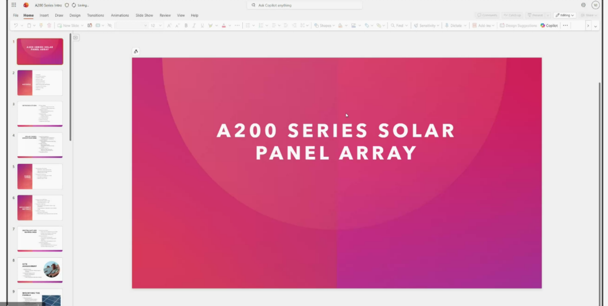Open the settings gear icon
Screen dimensions: 608x306
(x=583, y=5)
